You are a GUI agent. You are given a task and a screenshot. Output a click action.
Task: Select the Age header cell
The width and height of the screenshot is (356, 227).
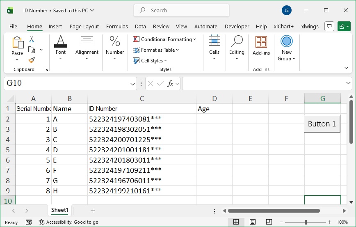click(214, 109)
